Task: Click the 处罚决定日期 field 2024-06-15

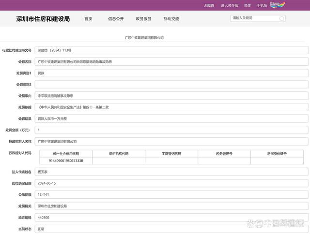Action: click(x=171, y=183)
